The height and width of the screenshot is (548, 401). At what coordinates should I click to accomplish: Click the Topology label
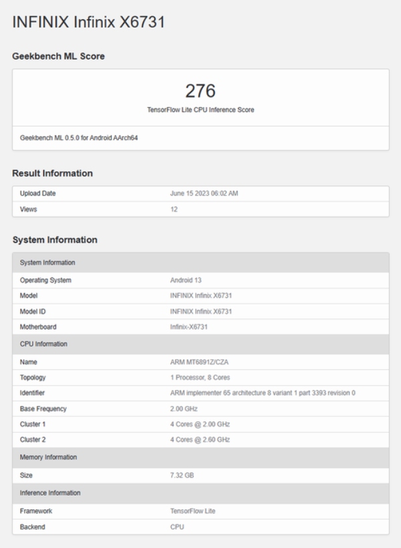(x=33, y=377)
